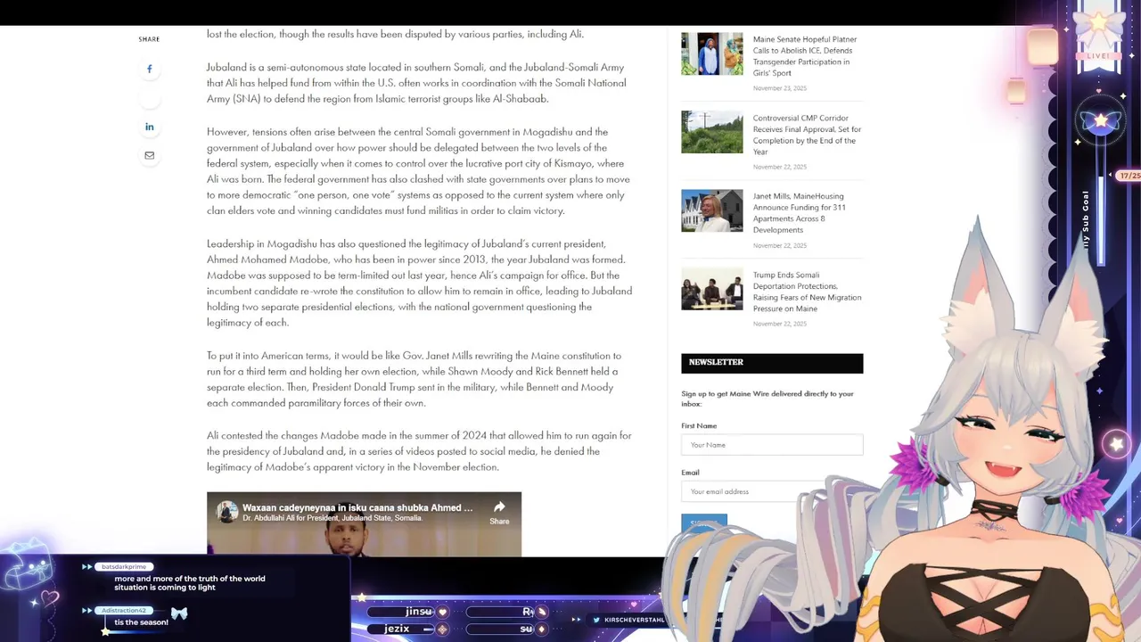Click the KIRSCHEVERSTAHL handle text

click(635, 620)
